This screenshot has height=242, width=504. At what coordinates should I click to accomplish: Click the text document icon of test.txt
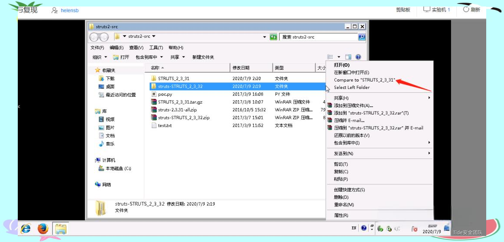pyautogui.click(x=154, y=125)
